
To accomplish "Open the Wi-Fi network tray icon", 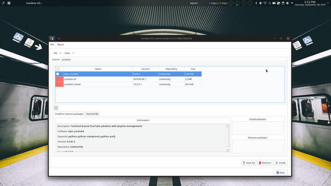I will (265, 3).
